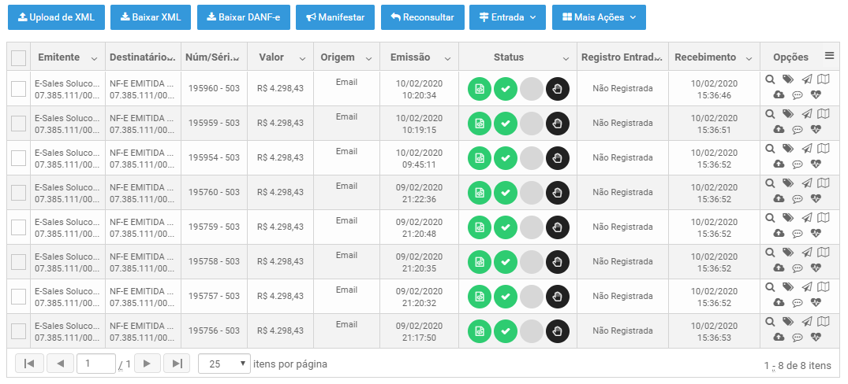Click the tags icon for note 195760
Image resolution: width=848 pixels, height=384 pixels.
(x=788, y=183)
